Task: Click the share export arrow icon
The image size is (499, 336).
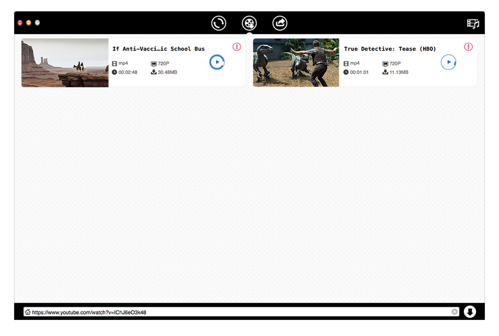Action: coord(280,23)
